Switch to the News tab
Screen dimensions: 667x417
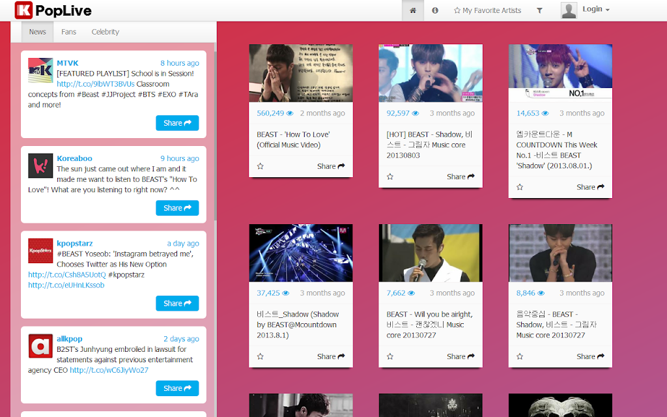tap(37, 32)
